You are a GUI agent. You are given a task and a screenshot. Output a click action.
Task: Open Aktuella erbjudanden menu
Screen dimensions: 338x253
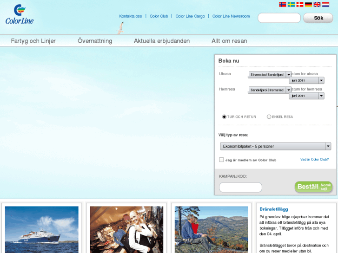[162, 41]
